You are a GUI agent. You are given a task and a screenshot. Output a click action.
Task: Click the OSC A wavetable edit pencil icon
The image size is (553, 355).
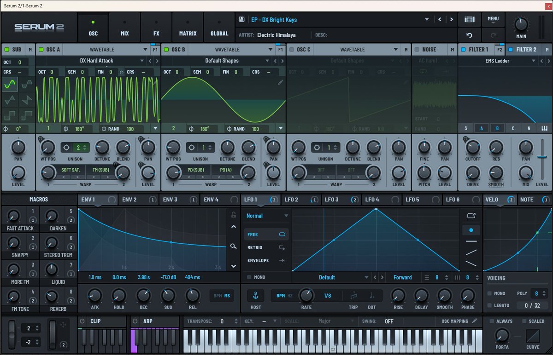(x=155, y=82)
